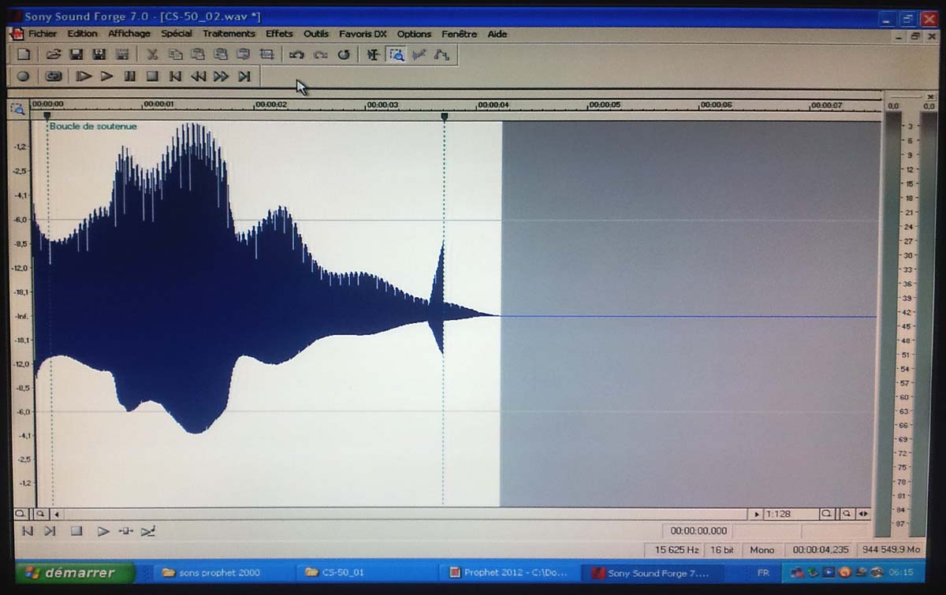Click the Render As film-strip icon
Viewport: 946px width, 595px height.
click(x=122, y=54)
